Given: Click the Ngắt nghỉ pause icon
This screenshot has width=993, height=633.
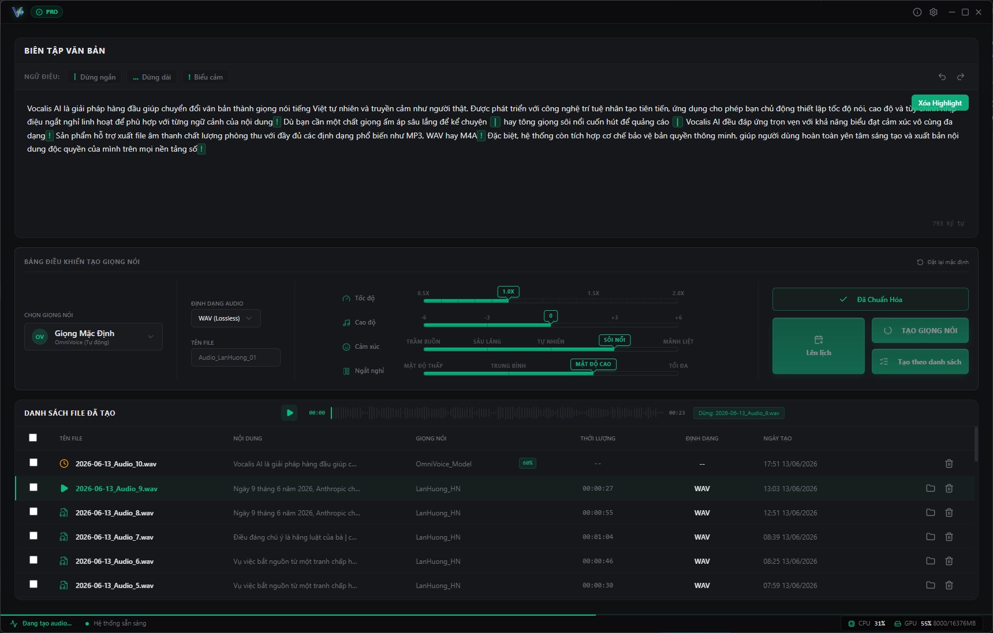Looking at the screenshot, I should [346, 371].
